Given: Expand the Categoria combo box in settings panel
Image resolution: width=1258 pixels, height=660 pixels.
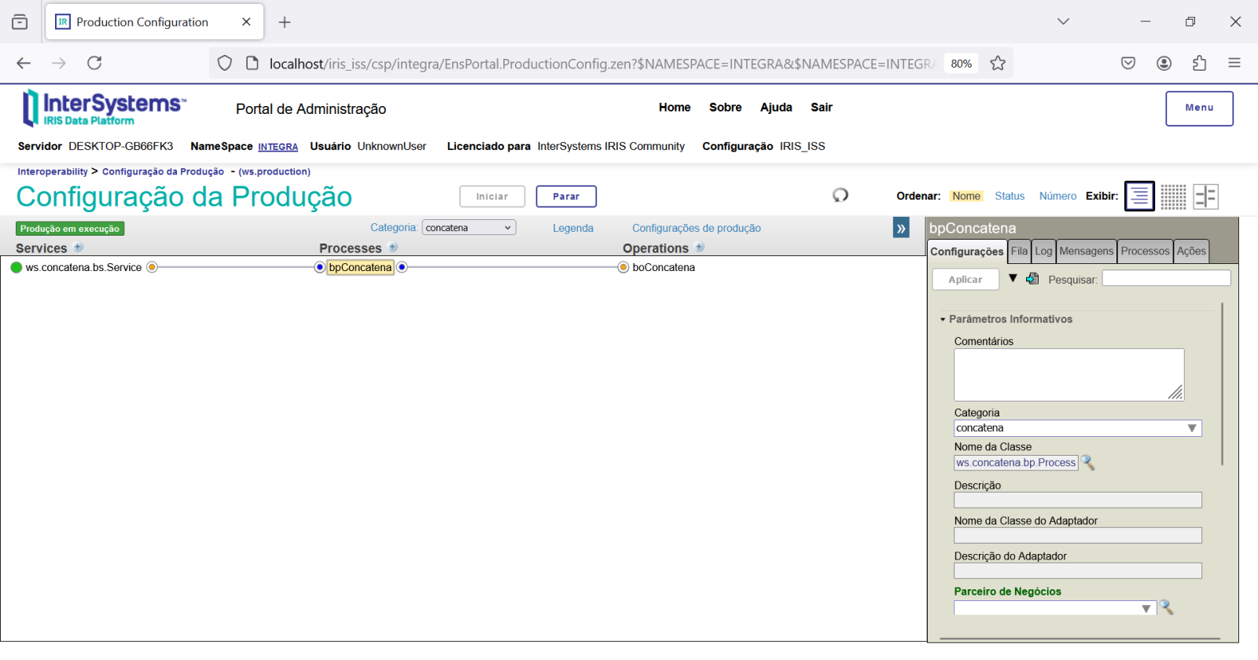Looking at the screenshot, I should tap(1192, 428).
